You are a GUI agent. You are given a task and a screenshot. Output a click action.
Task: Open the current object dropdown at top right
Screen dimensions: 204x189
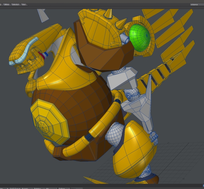click(x=196, y=4)
